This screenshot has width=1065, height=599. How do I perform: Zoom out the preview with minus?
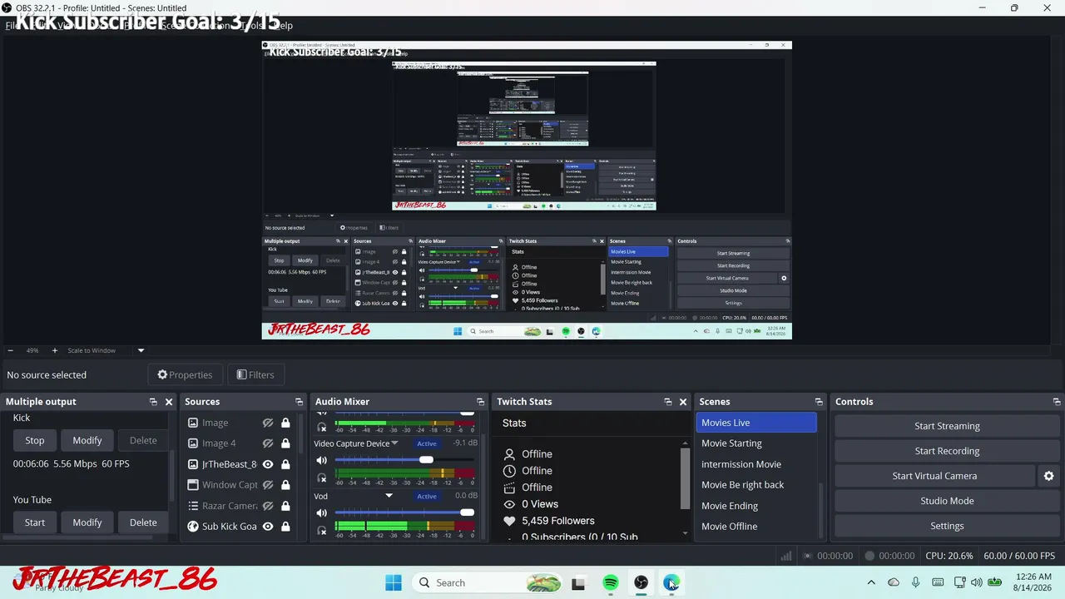pyautogui.click(x=10, y=350)
